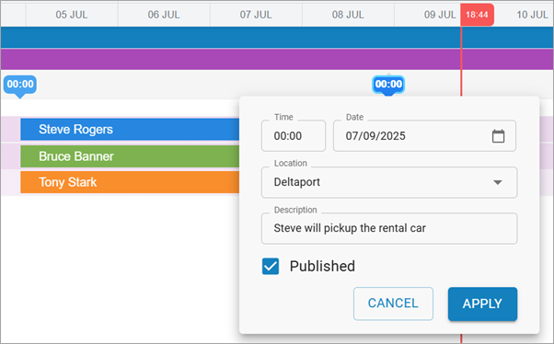This screenshot has width=554, height=344.
Task: Toggle the Published checkbox
Action: coord(271,267)
